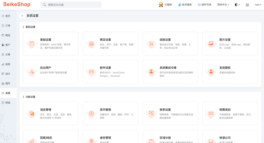
Task: Click the 语言管理 translate icon
Action: (x=32, y=113)
